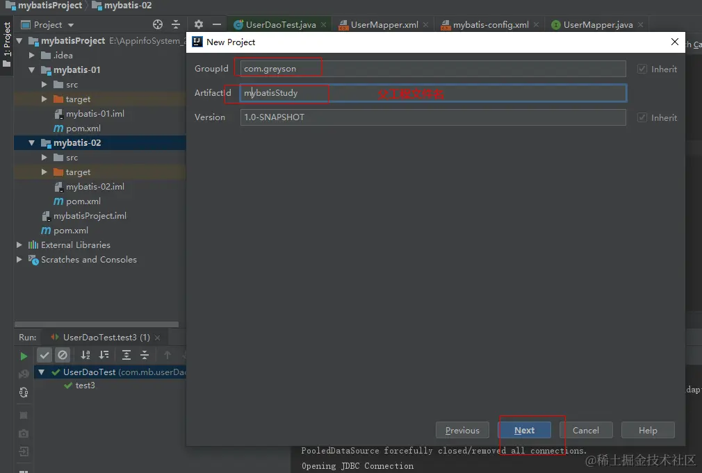Select the test3 result row
This screenshot has height=473, width=702.
(85, 385)
